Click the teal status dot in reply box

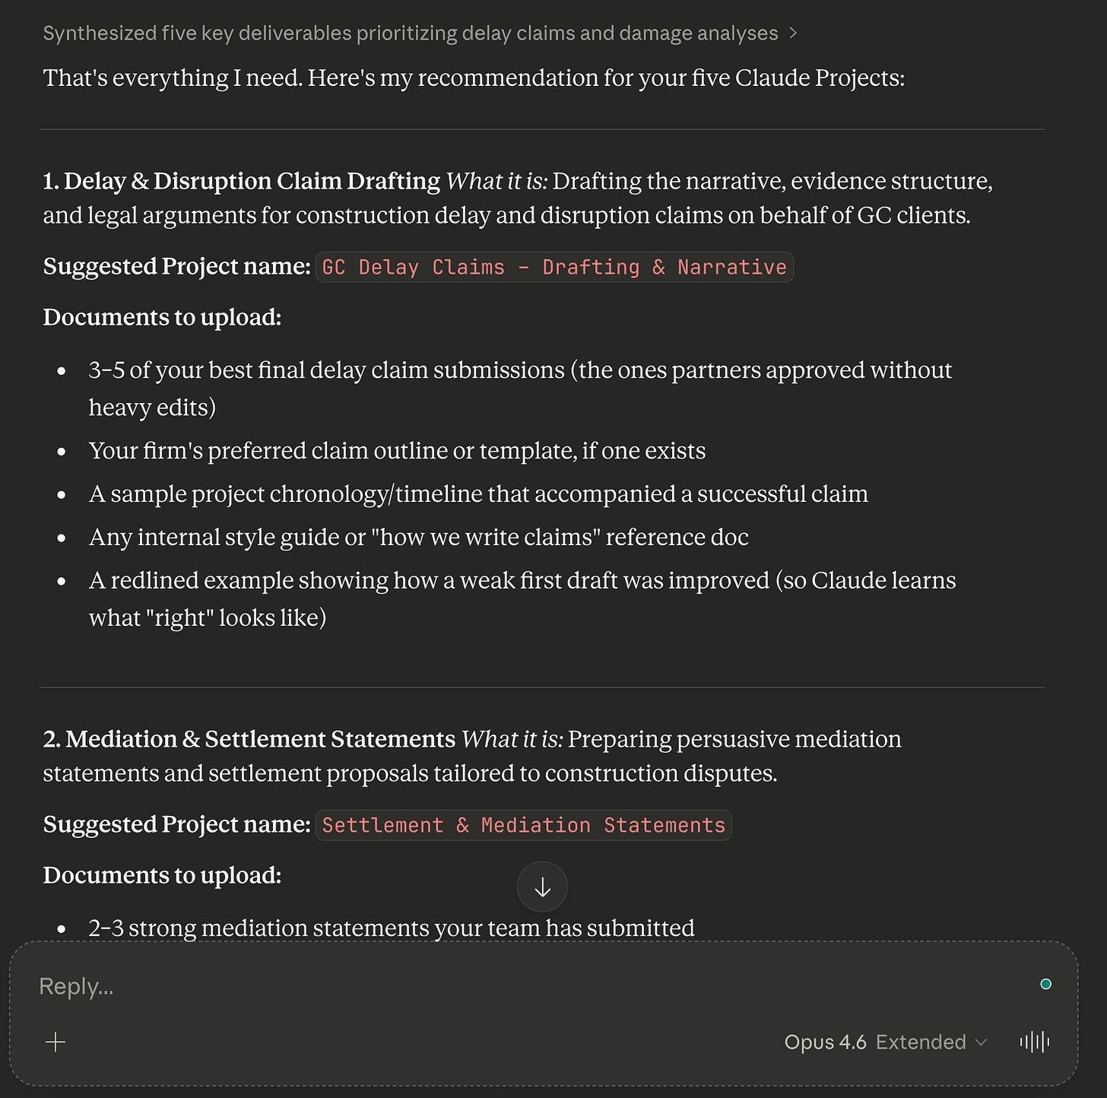click(x=1045, y=984)
